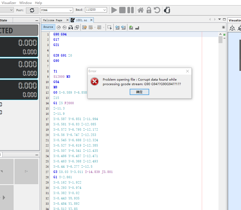Viewport: 241px width, 210px height.
Task: Click the connect device icon
Action: pyautogui.click(x=167, y=10)
